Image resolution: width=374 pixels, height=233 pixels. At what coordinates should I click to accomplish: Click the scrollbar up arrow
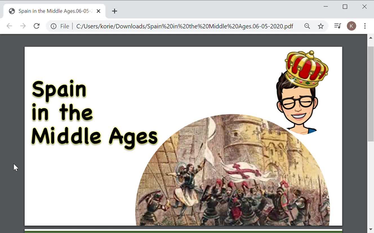(x=371, y=38)
